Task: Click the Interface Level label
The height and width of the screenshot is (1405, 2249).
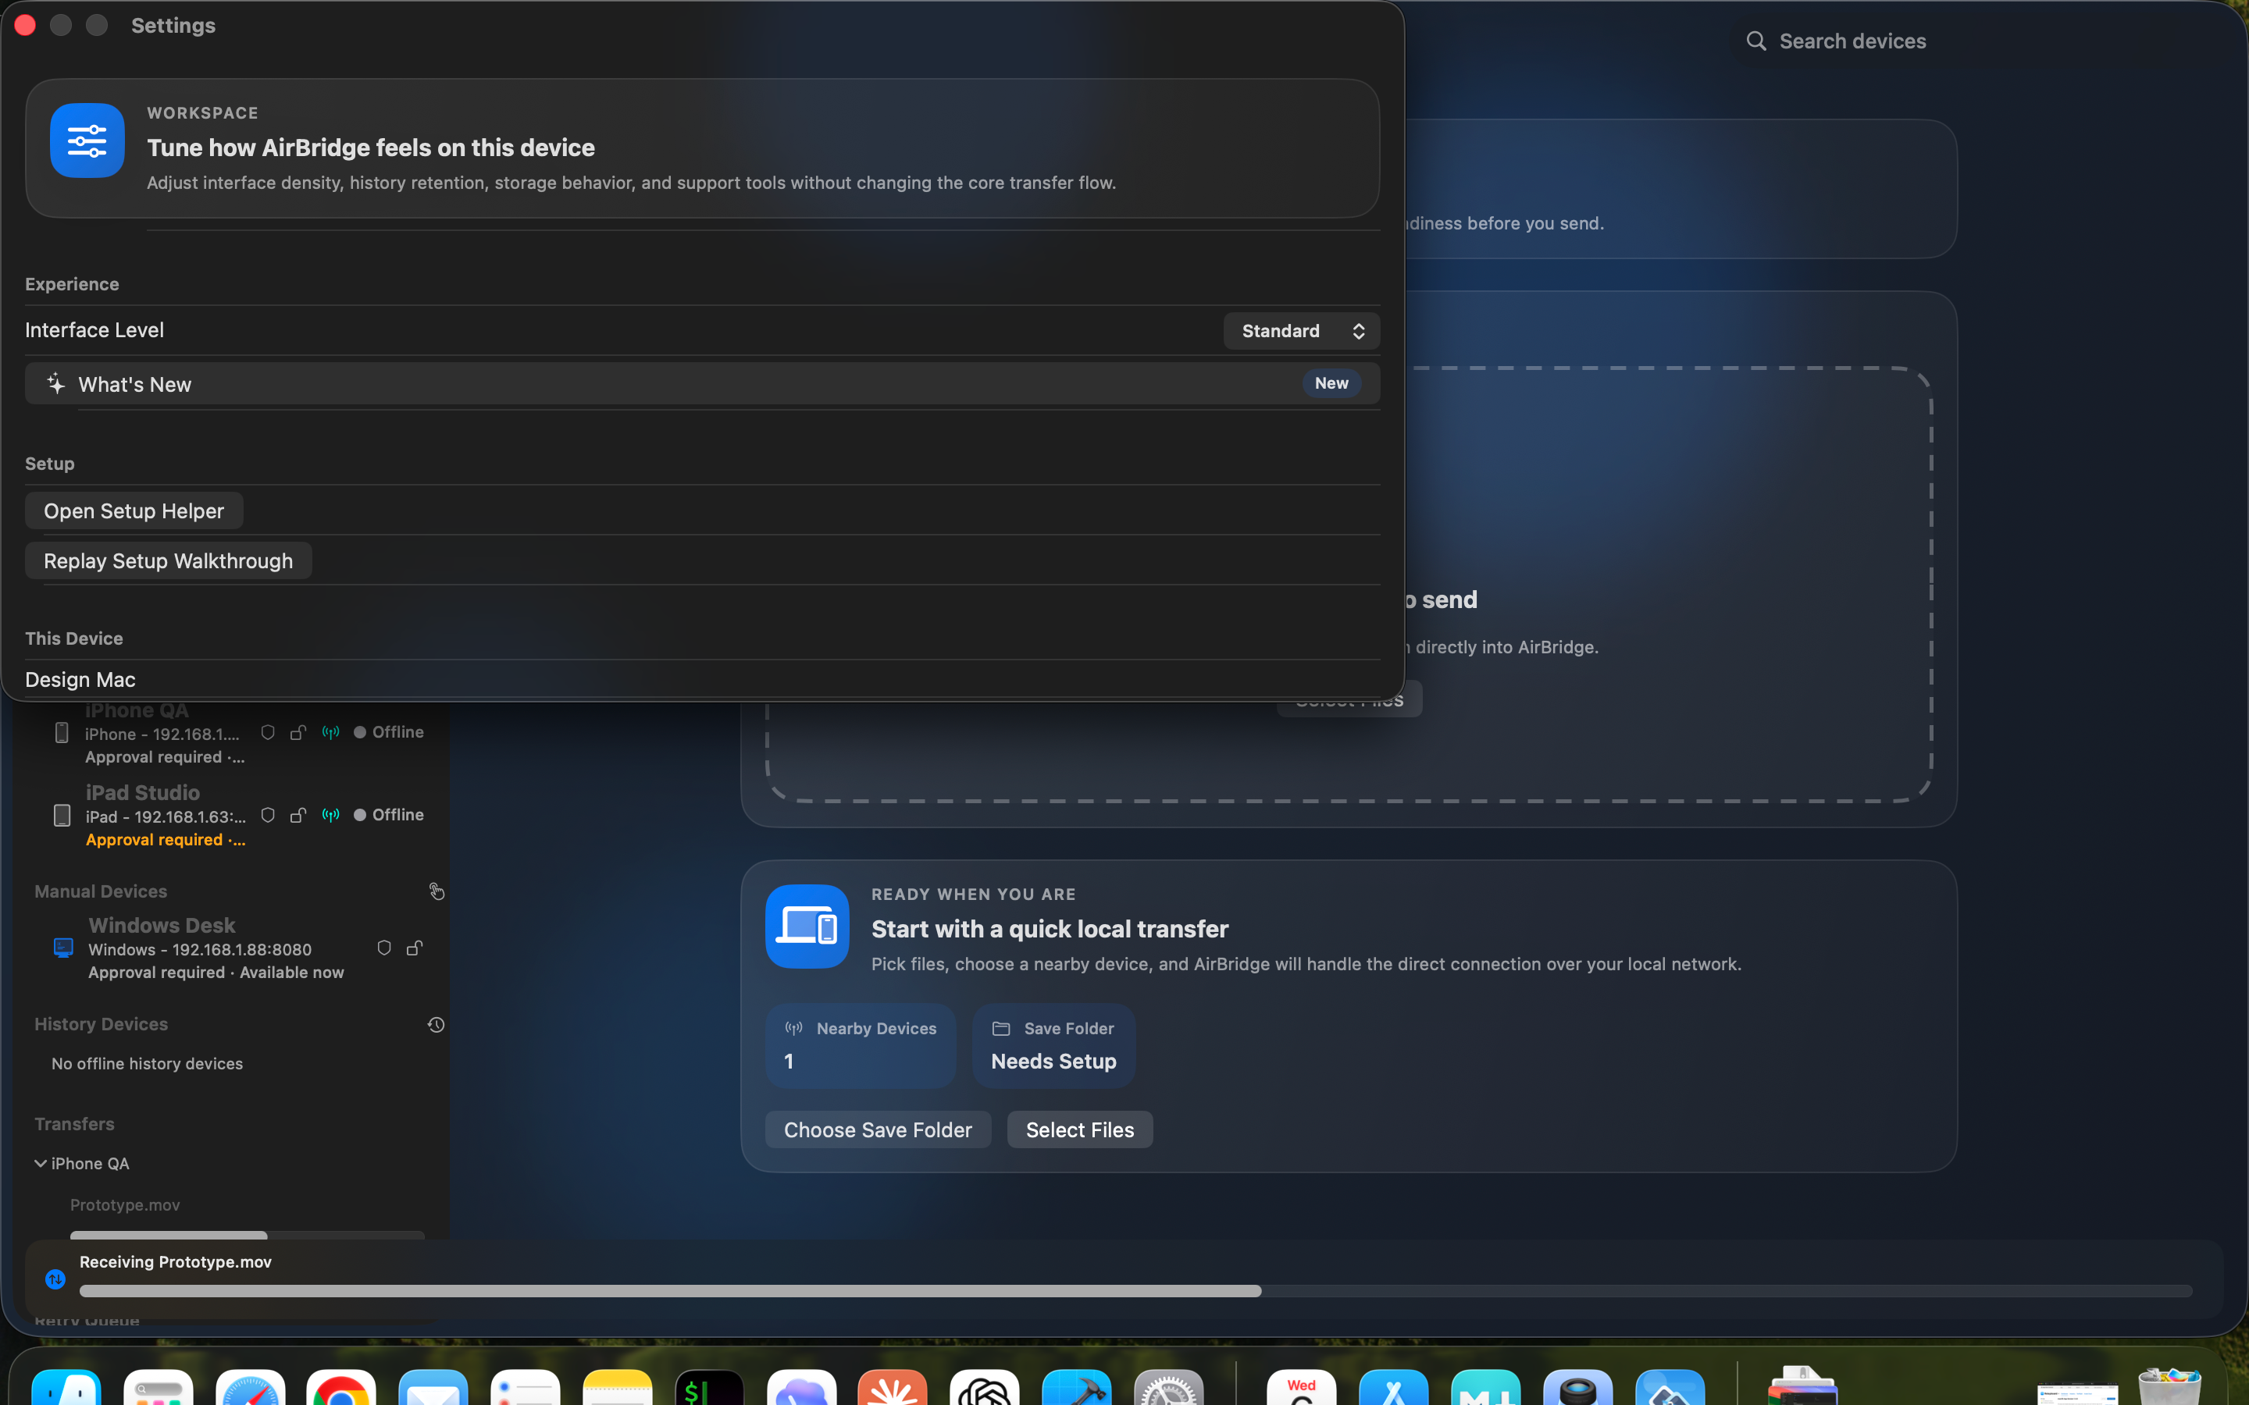Action: click(x=94, y=330)
